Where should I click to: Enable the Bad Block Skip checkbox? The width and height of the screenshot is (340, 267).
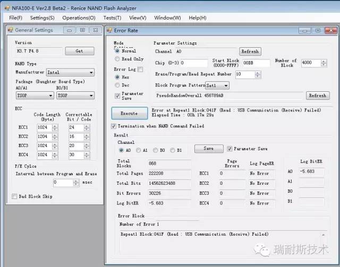[14, 196]
